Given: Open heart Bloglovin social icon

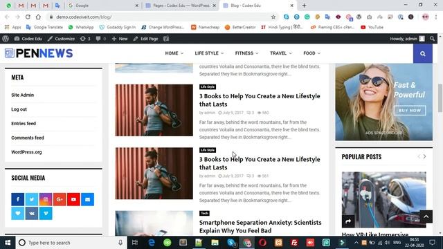Looking at the screenshot, I should pos(17,214).
